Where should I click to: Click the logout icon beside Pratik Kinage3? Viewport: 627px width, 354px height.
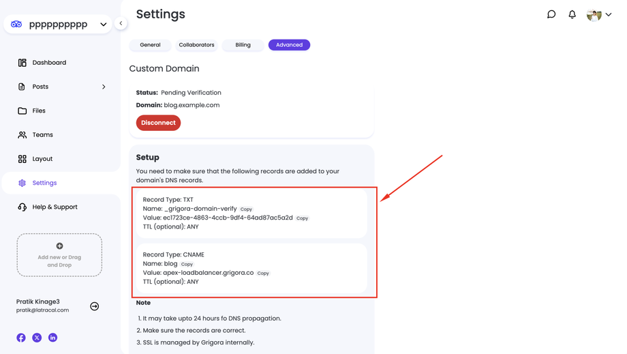[95, 306]
